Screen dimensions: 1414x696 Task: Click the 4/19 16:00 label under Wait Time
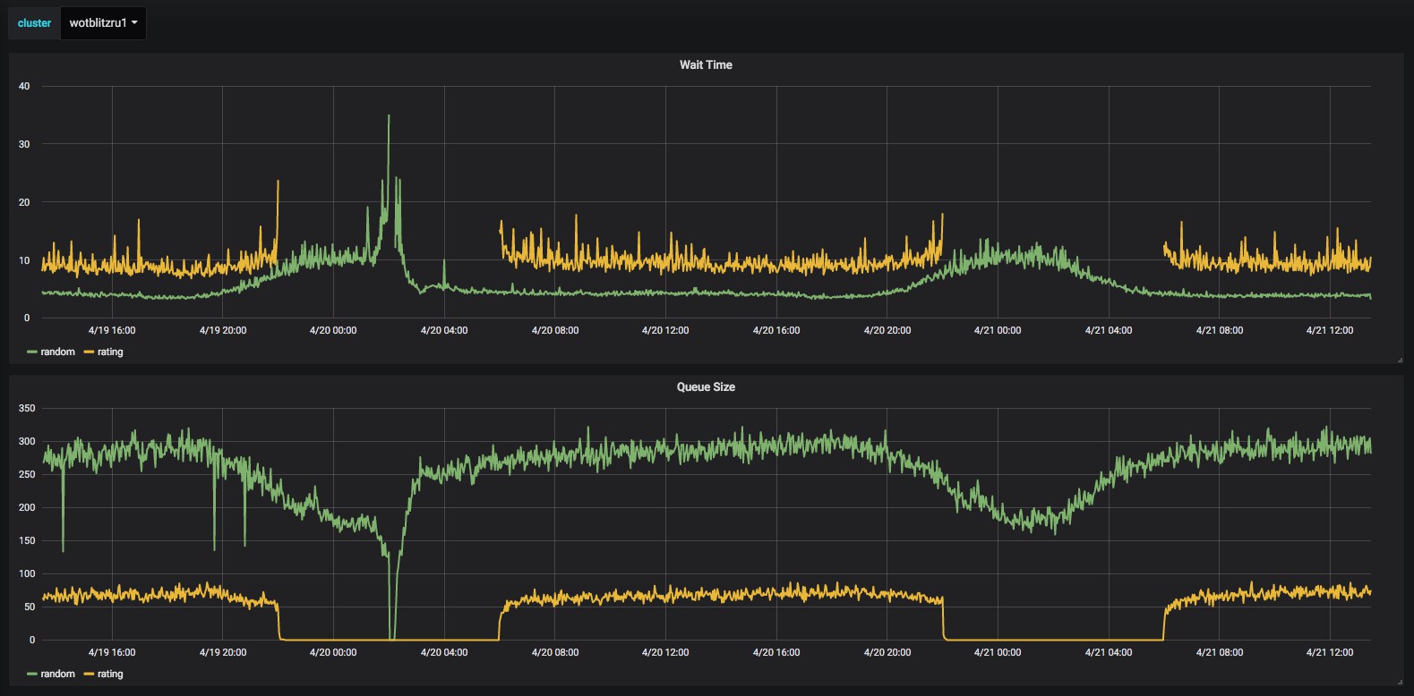pyautogui.click(x=112, y=330)
